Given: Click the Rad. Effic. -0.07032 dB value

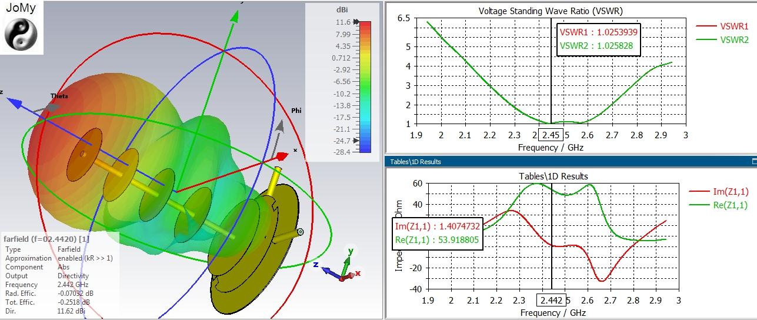Looking at the screenshot, I should [75, 293].
